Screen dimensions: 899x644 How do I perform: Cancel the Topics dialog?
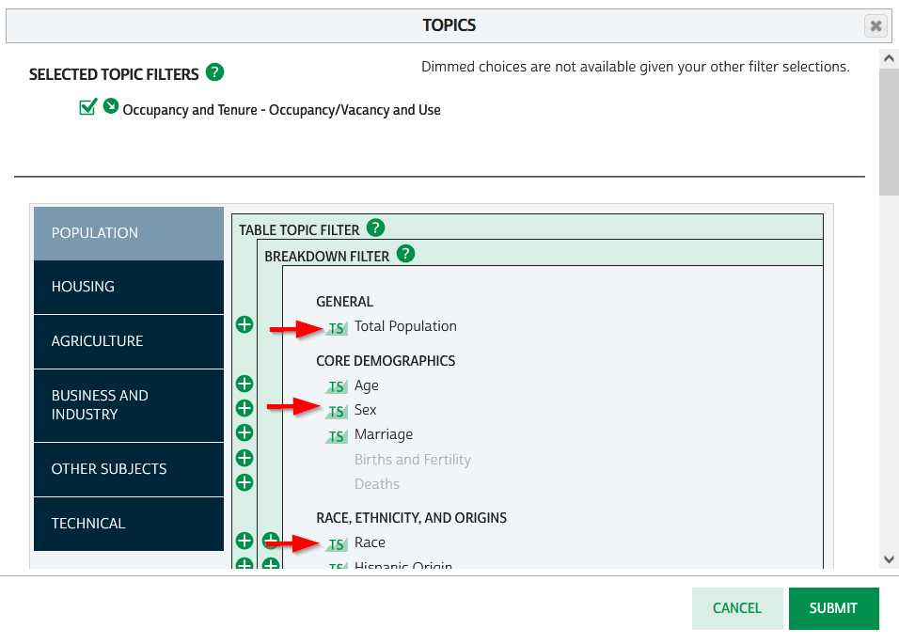(737, 608)
